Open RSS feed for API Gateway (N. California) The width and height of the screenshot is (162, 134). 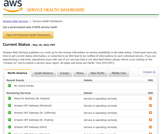[x=150, y=113]
